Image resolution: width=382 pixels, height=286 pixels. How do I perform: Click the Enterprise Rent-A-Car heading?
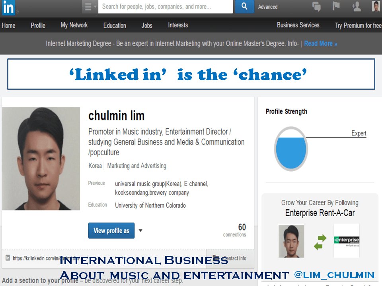(320, 213)
